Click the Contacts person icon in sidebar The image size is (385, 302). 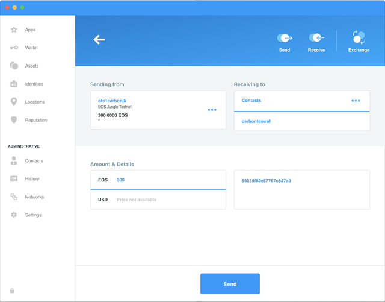point(14,160)
